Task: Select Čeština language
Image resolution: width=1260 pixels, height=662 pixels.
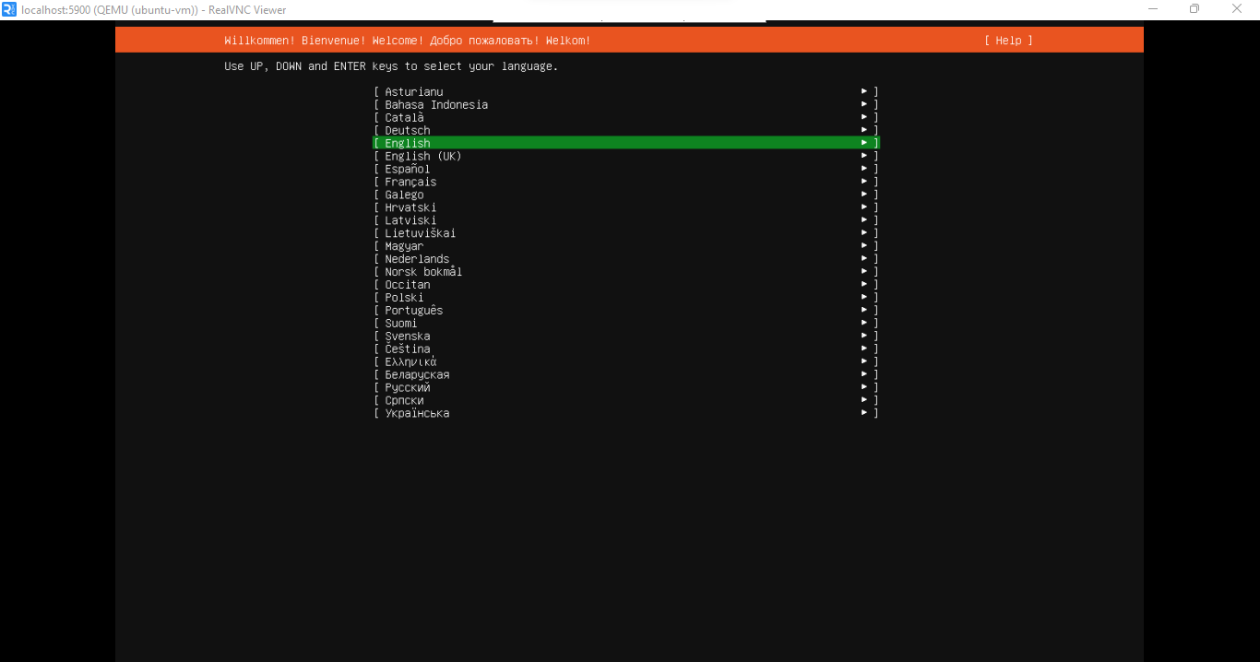Action: 626,349
